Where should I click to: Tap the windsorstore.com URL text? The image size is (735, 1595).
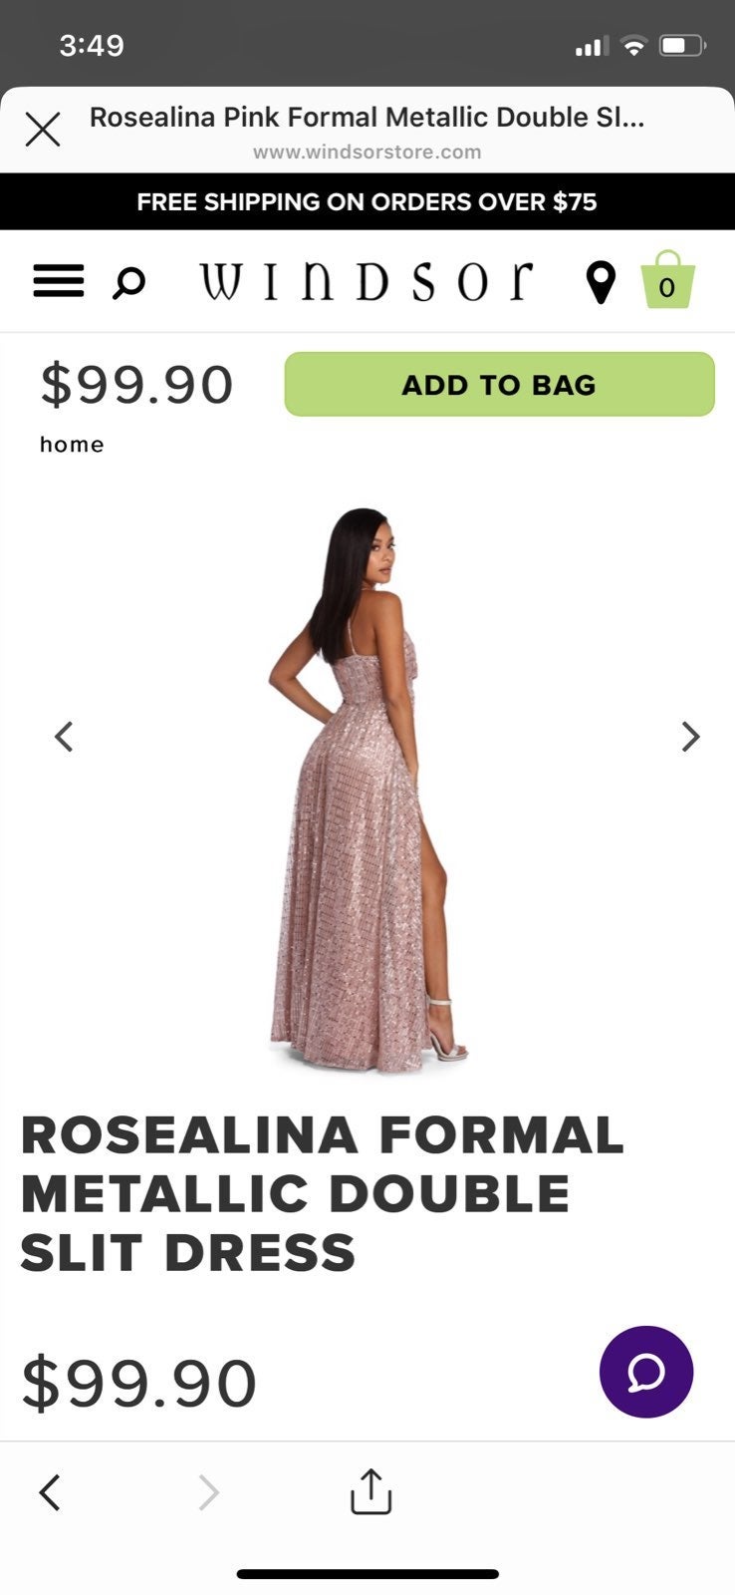pos(367,153)
